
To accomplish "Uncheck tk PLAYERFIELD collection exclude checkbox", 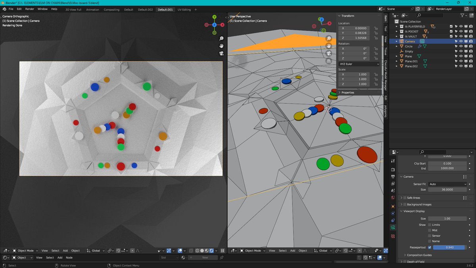I will point(451,27).
